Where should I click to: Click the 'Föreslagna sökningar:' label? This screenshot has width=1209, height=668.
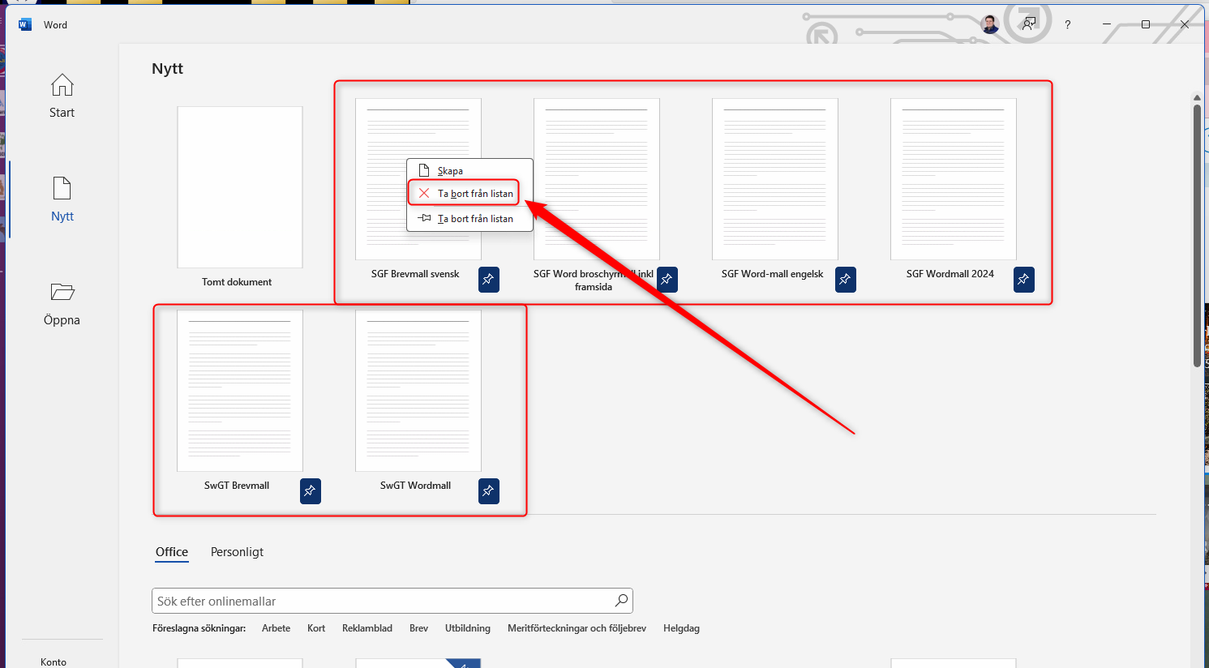pyautogui.click(x=199, y=628)
